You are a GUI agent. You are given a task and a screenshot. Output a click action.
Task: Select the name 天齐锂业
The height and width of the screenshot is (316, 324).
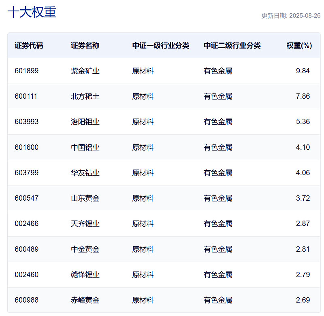click(85, 223)
